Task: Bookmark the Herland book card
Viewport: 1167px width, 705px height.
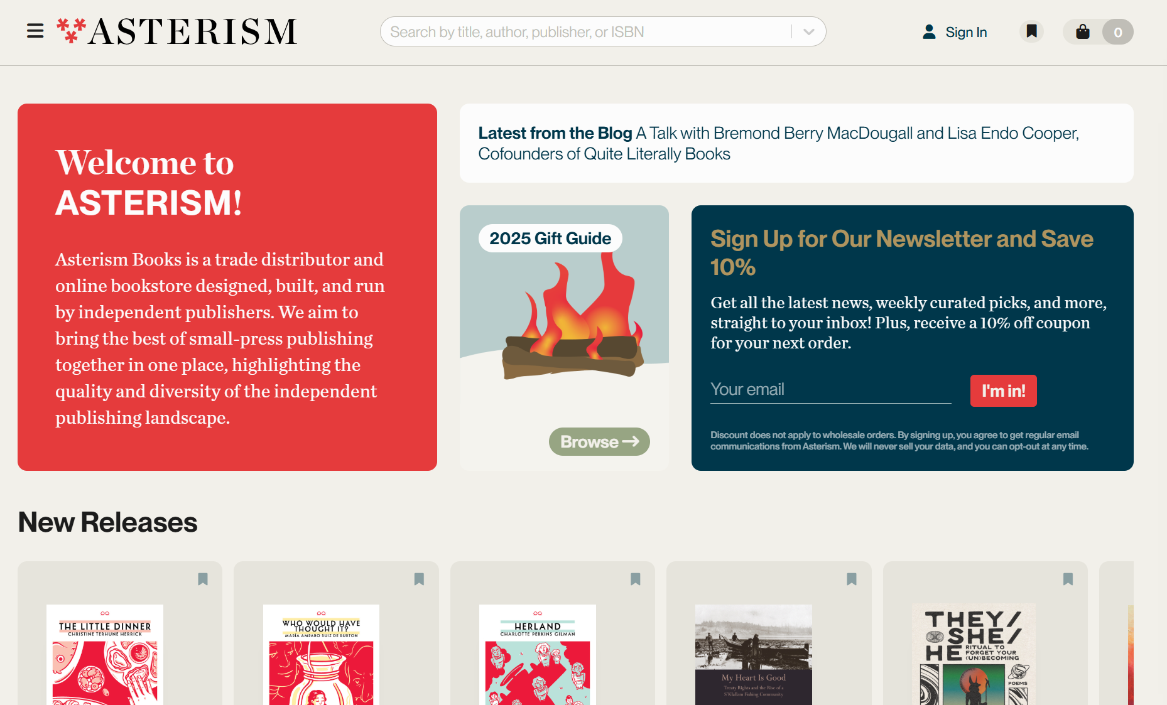Action: coord(635,579)
